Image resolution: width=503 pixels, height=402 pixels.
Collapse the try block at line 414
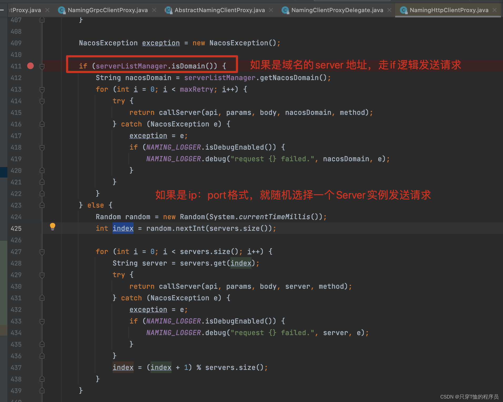(x=42, y=101)
